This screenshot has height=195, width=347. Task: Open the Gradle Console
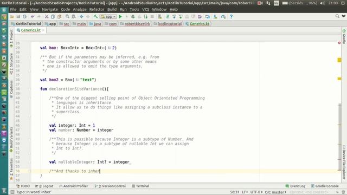(x=325, y=186)
